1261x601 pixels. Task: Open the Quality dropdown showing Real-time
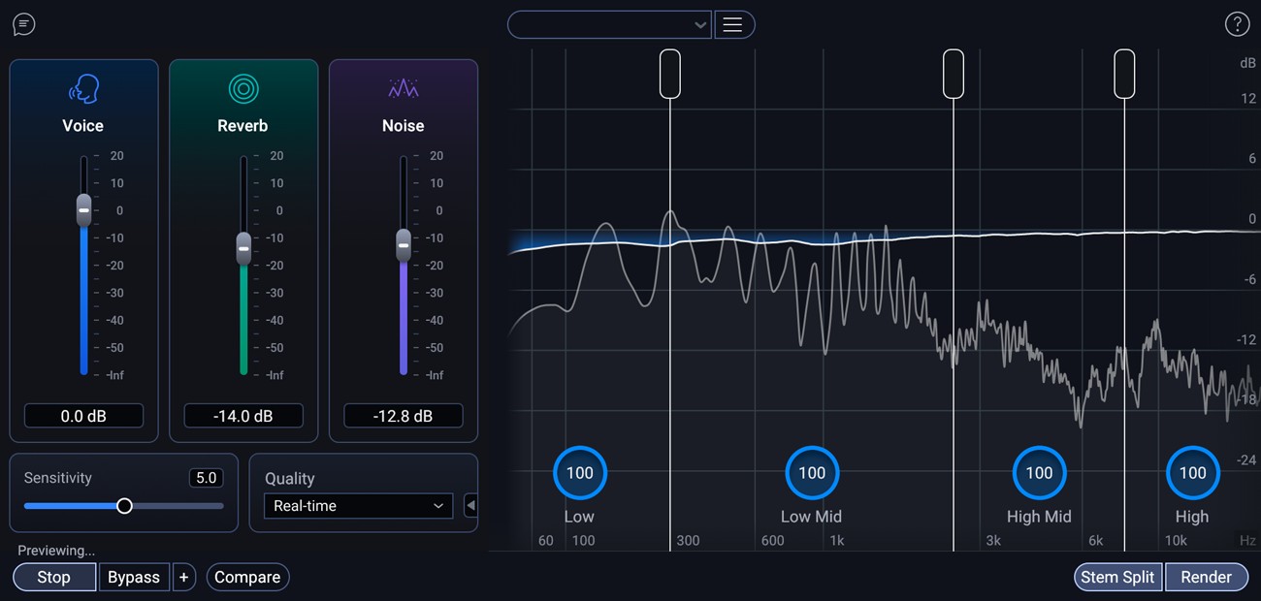[358, 505]
